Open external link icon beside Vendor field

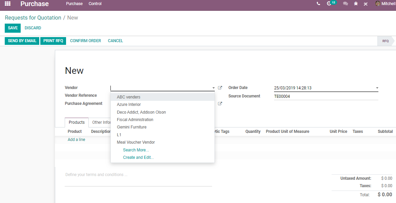point(220,88)
